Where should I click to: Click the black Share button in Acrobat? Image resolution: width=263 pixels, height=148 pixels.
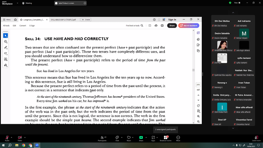(172, 25)
